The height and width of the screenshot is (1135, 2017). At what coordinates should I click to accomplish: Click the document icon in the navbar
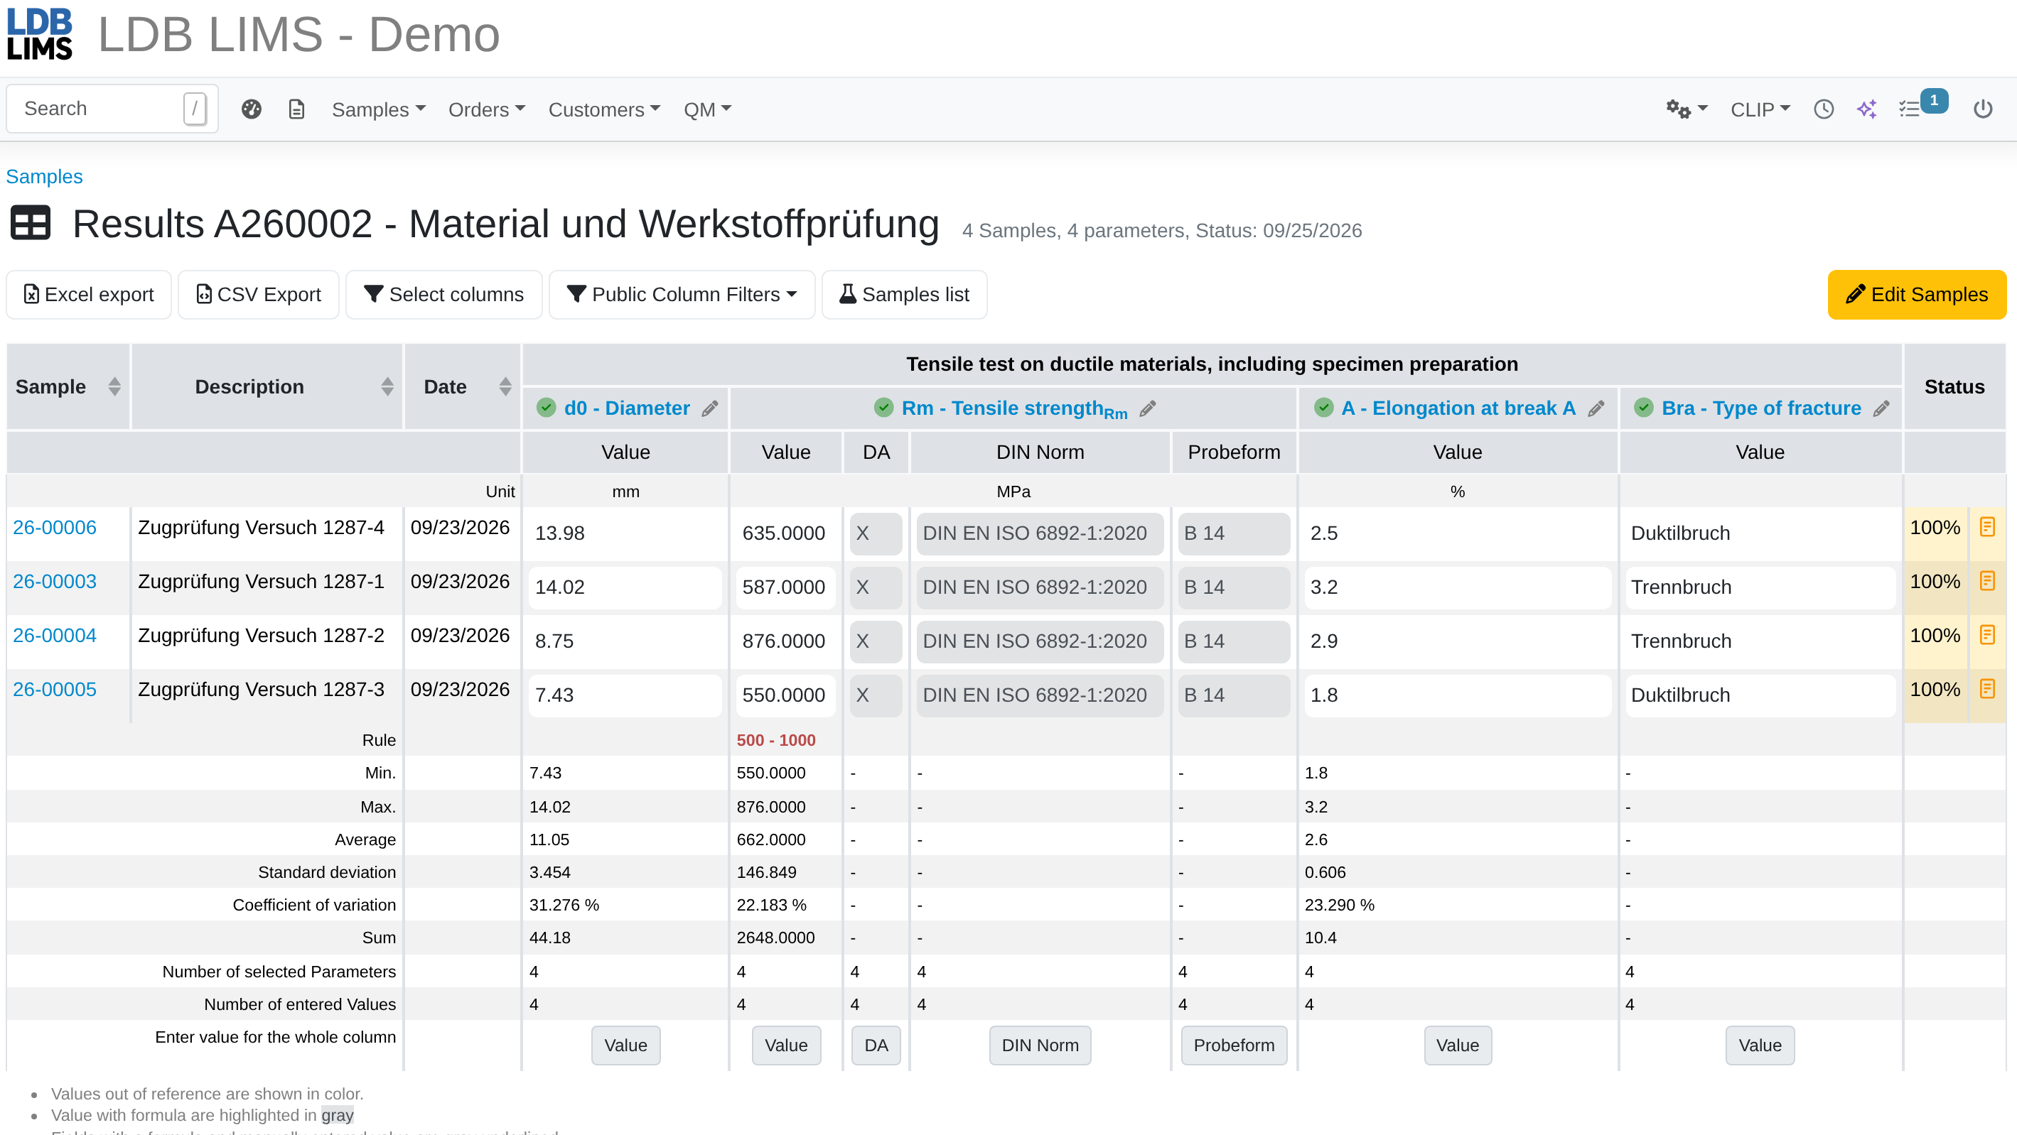coord(297,109)
